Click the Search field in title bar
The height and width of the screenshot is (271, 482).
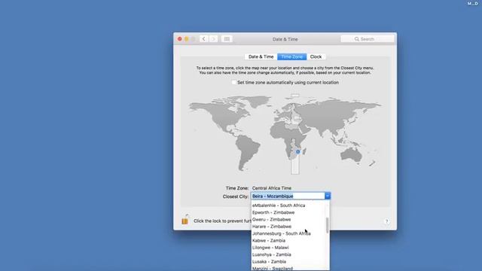click(x=368, y=39)
